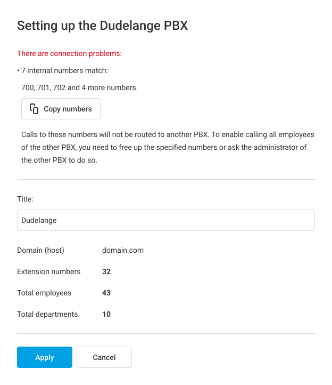Click the call routing explanation paragraph

[168, 147]
